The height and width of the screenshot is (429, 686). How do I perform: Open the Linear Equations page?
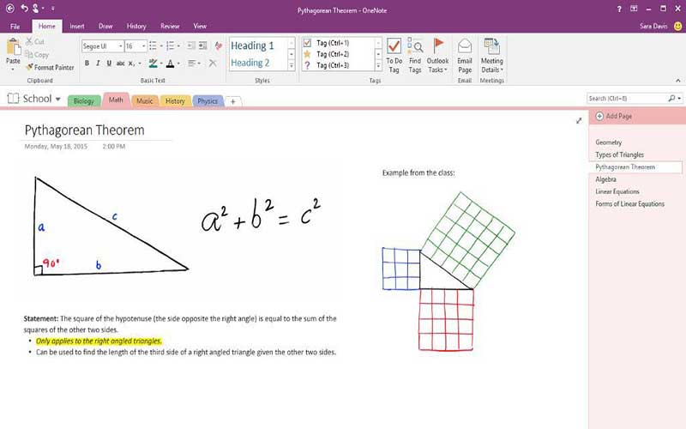(x=617, y=191)
